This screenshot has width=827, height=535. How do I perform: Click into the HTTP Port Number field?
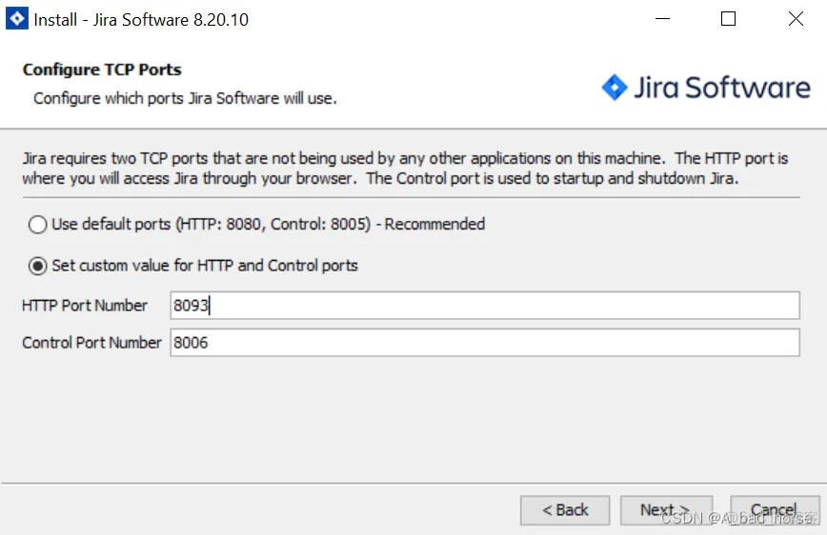pyautogui.click(x=485, y=306)
